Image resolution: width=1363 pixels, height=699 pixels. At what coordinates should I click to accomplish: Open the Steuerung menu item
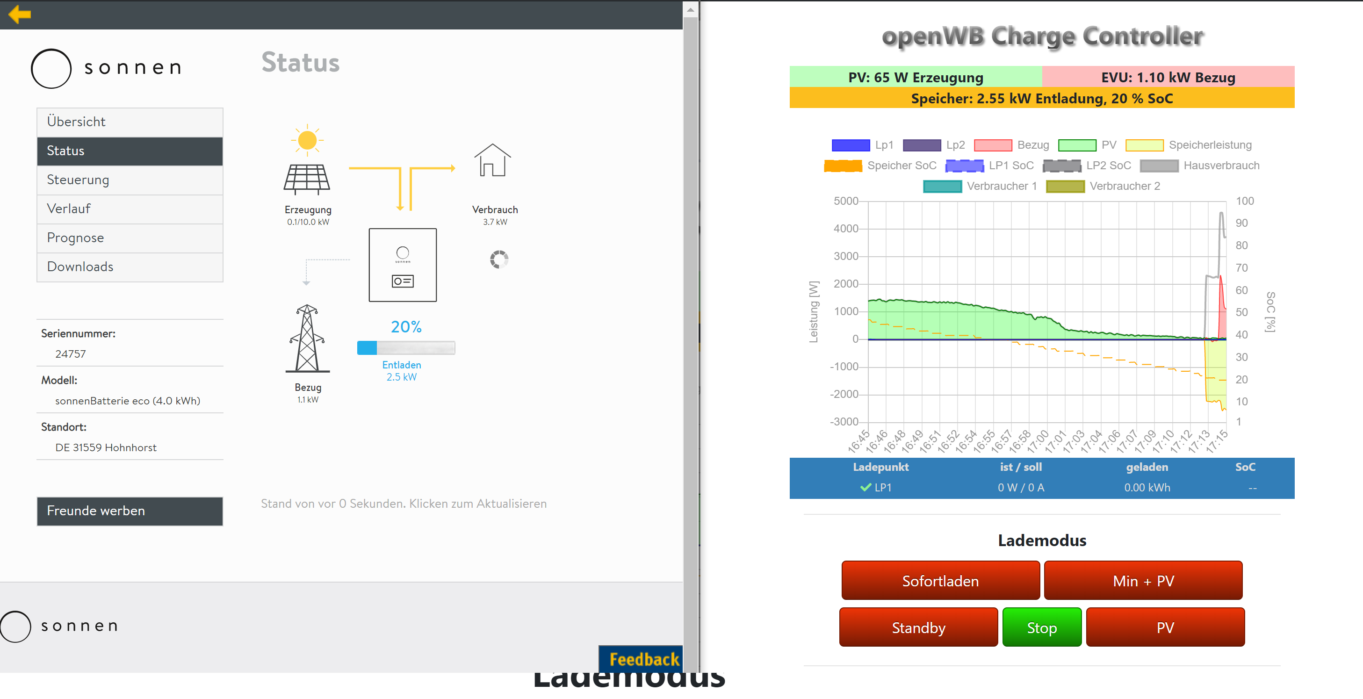(130, 180)
